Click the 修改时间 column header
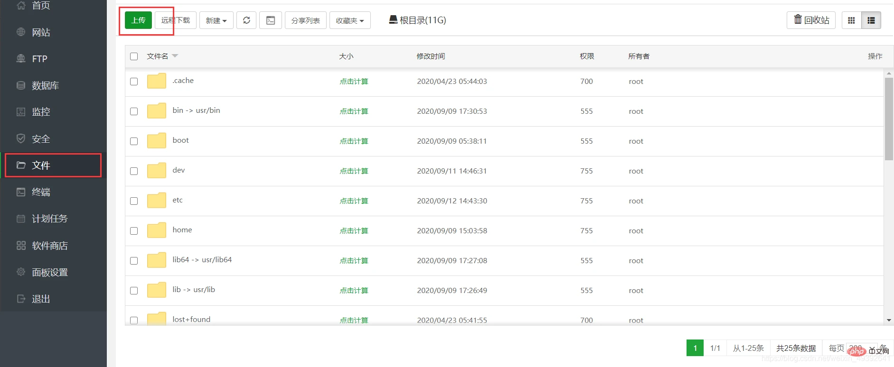The height and width of the screenshot is (367, 894). tap(431, 56)
